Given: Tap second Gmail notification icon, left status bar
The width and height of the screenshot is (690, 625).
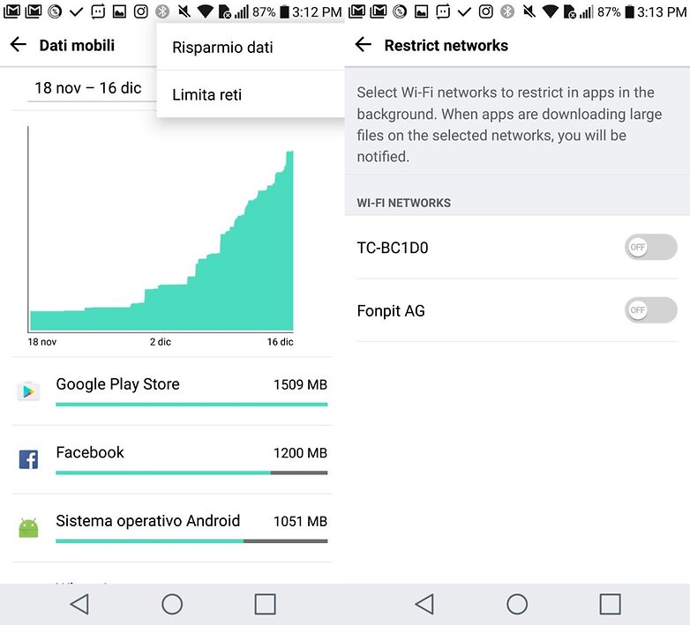Looking at the screenshot, I should [33, 11].
